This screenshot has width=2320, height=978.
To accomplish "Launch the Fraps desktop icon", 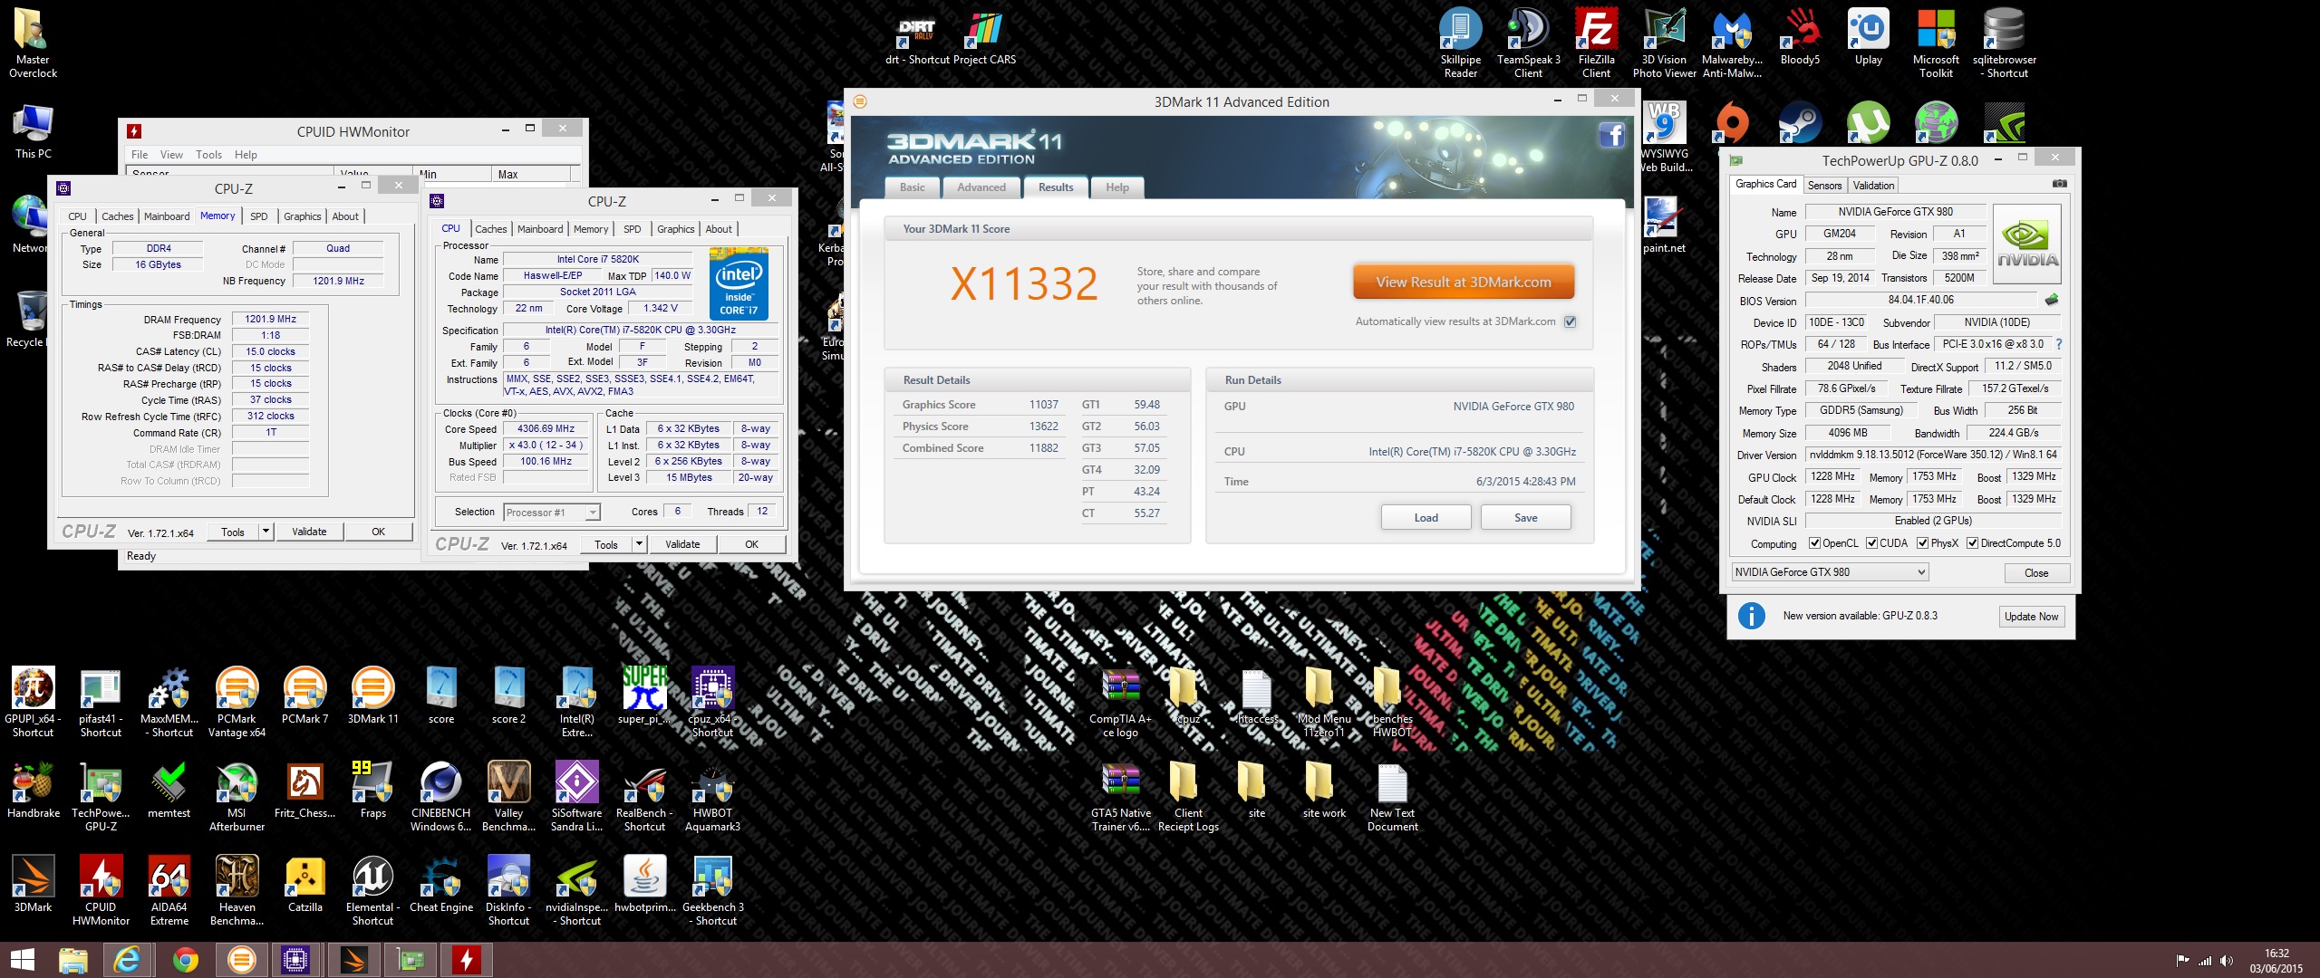I will click(x=372, y=790).
